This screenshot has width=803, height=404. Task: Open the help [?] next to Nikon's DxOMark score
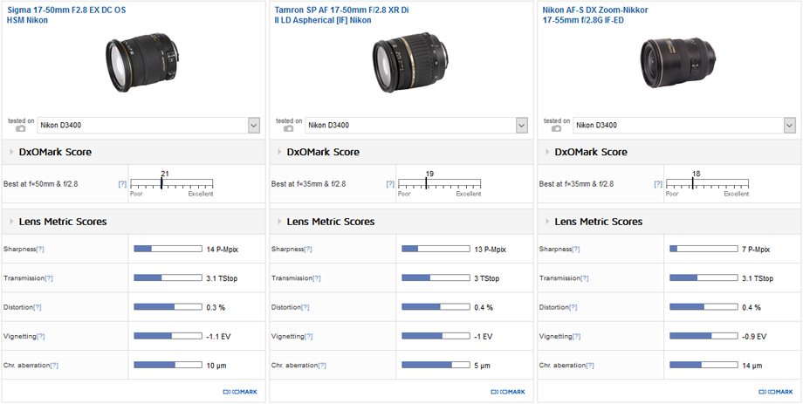(659, 184)
